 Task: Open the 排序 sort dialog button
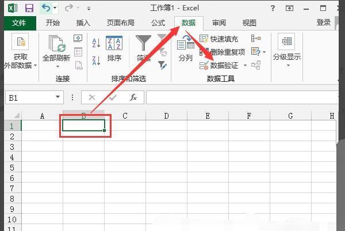tap(114, 49)
